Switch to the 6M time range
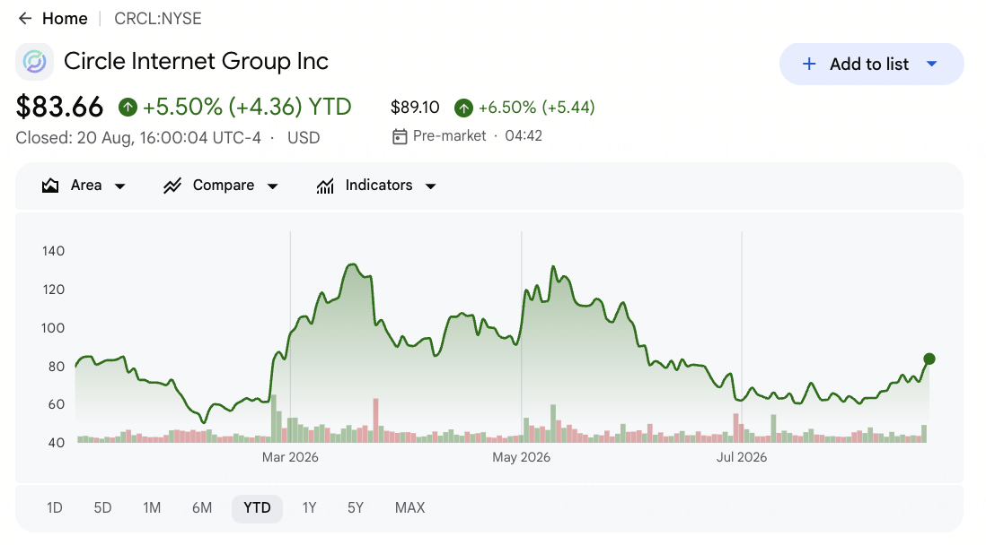This screenshot has width=986, height=545. click(202, 508)
